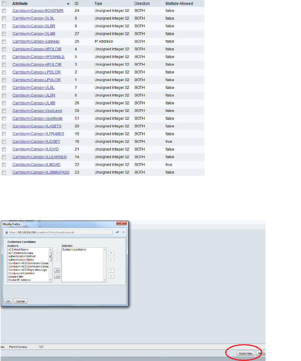
Task: Click the move-to-top arrow button
Action: click(111, 253)
